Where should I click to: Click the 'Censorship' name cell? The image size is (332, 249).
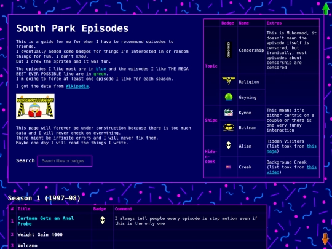pos(251,50)
